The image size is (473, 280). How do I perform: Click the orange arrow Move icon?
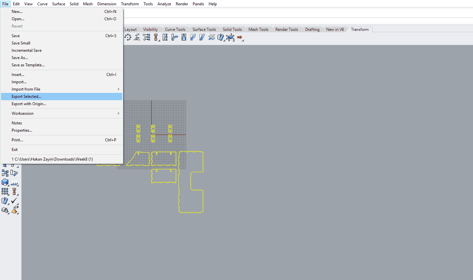coord(239,37)
